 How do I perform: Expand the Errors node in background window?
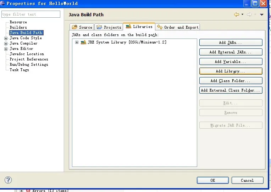21,191
